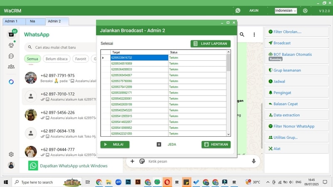333x187 pixels.
Task: Open the Windows Start button
Action: pos(6,182)
